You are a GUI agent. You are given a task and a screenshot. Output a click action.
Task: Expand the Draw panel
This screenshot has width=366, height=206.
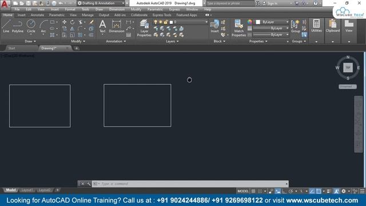point(30,41)
